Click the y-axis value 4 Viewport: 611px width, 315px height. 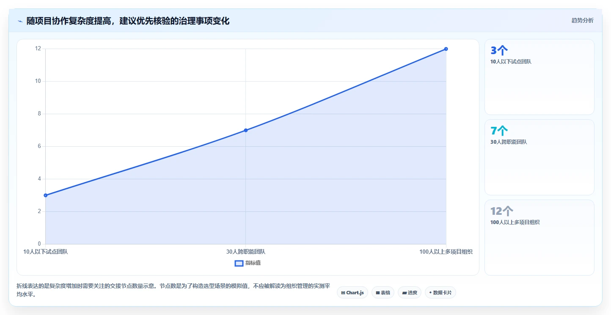(40, 179)
